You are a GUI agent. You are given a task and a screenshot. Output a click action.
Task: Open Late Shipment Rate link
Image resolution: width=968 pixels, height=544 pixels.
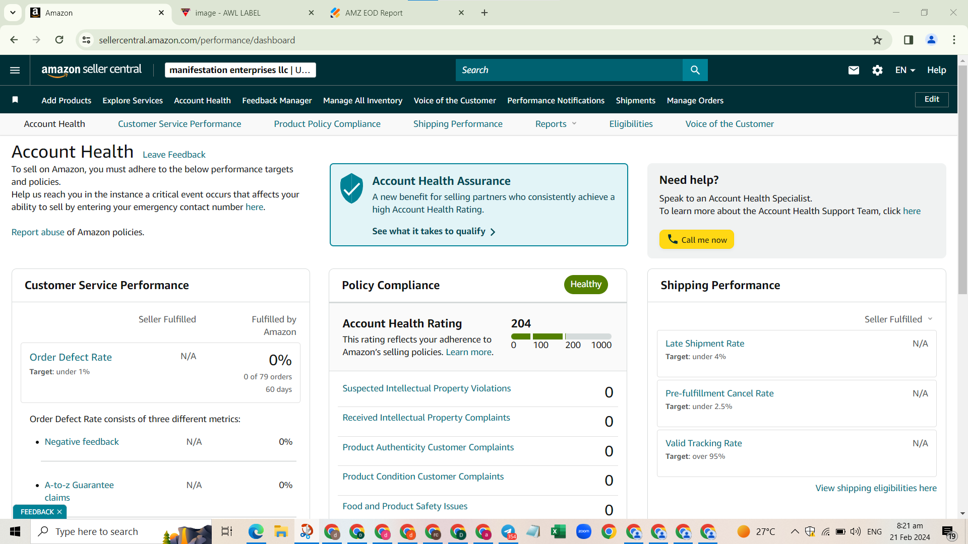tap(704, 344)
